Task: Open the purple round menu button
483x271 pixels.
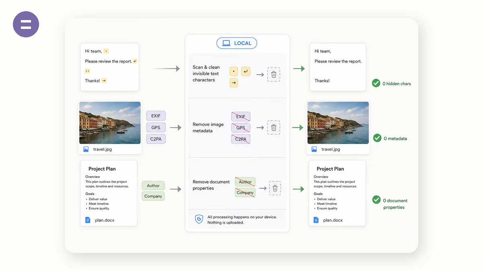Action: [26, 24]
